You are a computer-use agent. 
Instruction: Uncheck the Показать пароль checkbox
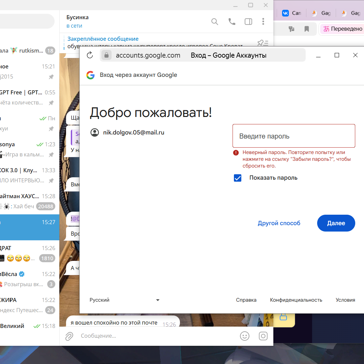tap(238, 178)
